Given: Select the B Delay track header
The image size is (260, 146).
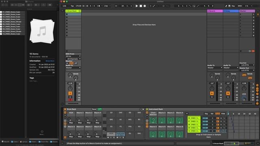Looking at the screenshot, I should [231, 11].
